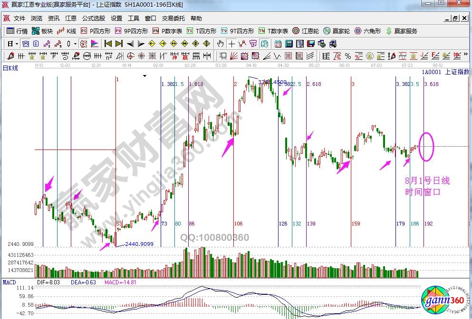Open the candlestick style dropdown arrow
472x319 pixels.
(75, 44)
